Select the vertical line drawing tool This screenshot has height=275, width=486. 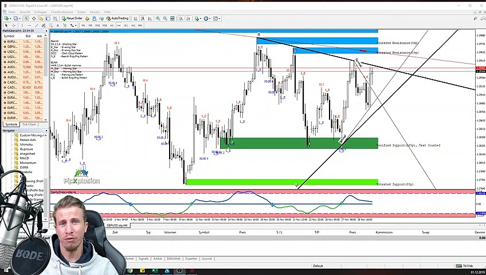(21, 25)
